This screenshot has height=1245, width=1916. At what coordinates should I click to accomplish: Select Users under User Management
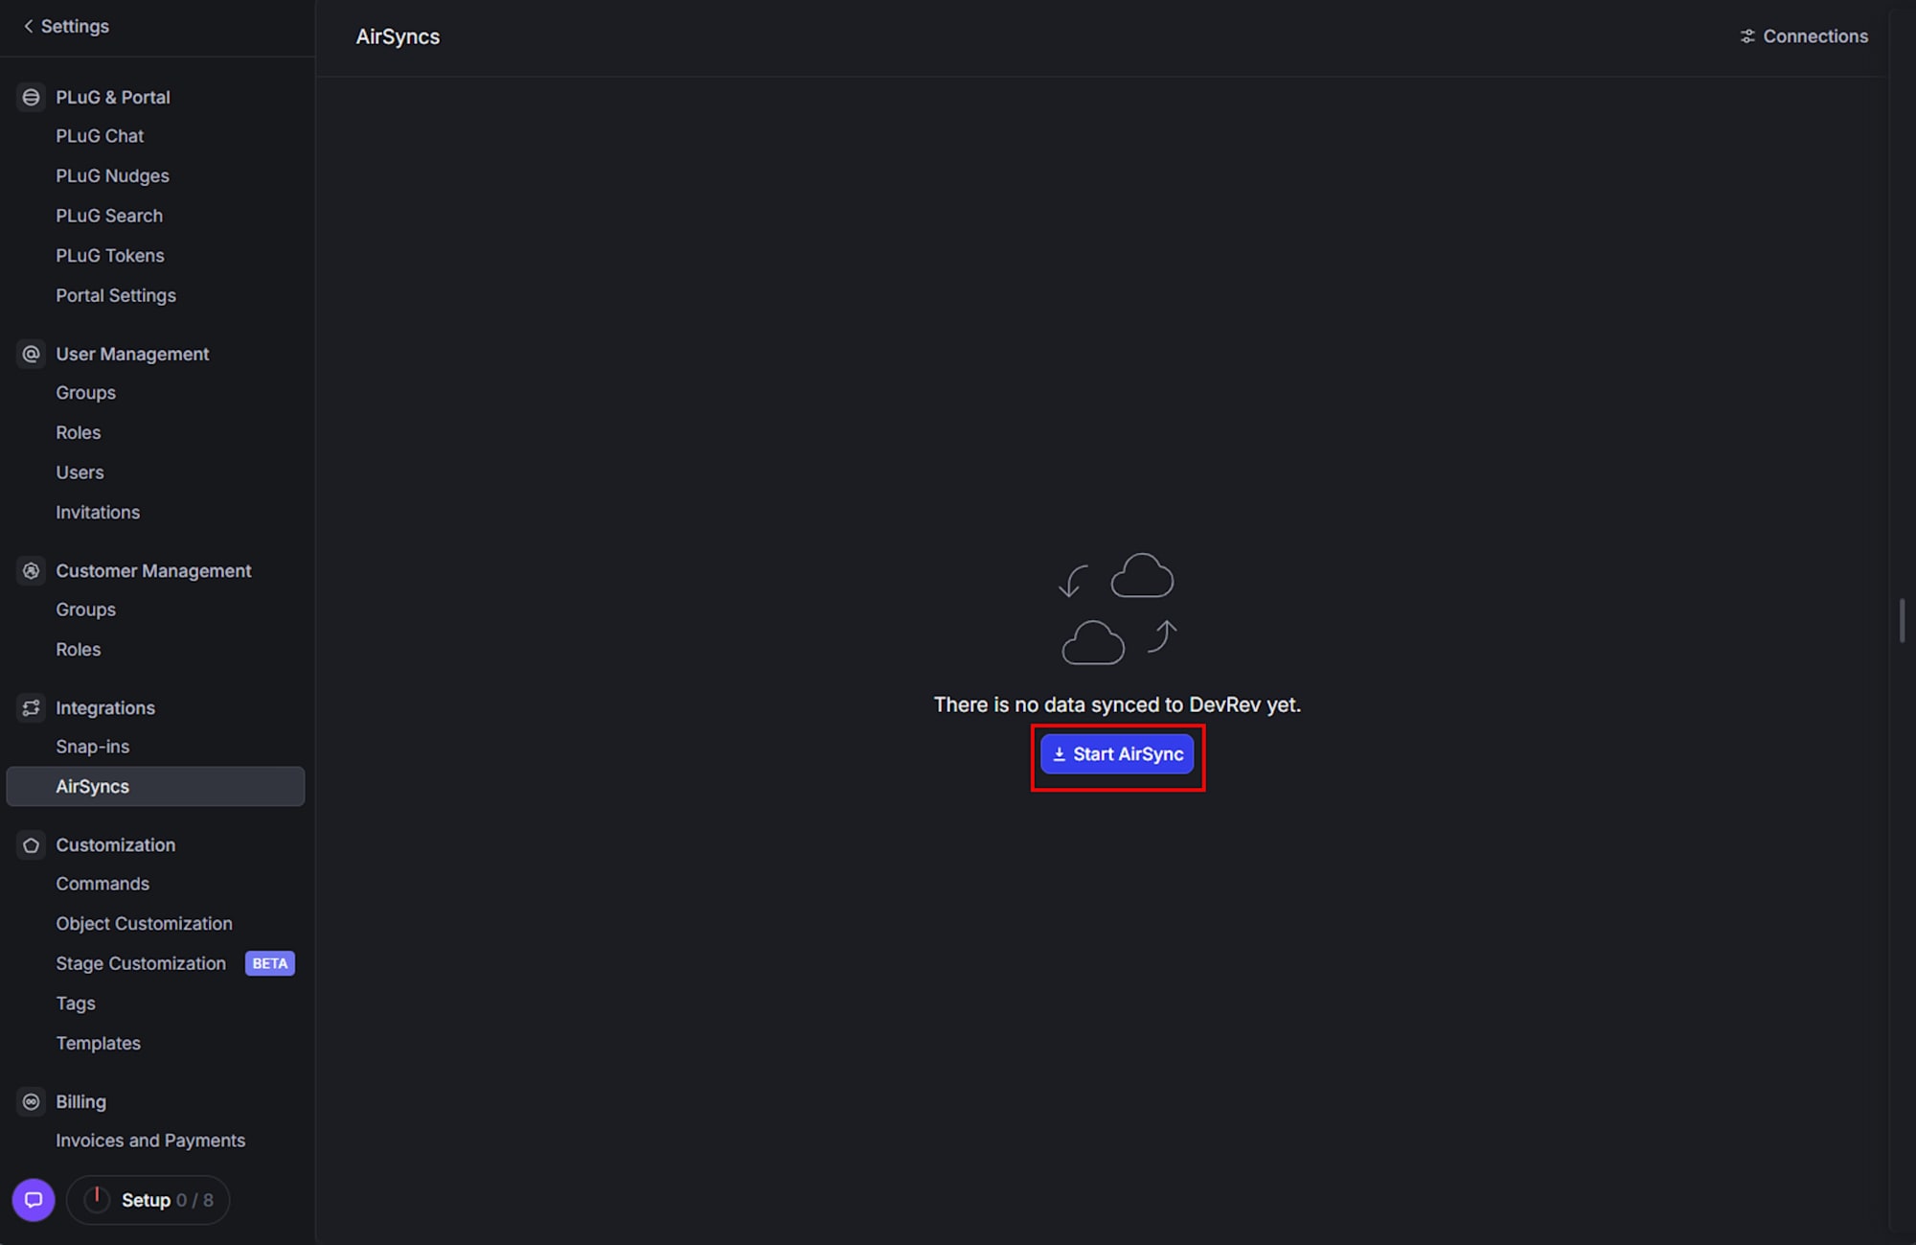pyautogui.click(x=80, y=473)
